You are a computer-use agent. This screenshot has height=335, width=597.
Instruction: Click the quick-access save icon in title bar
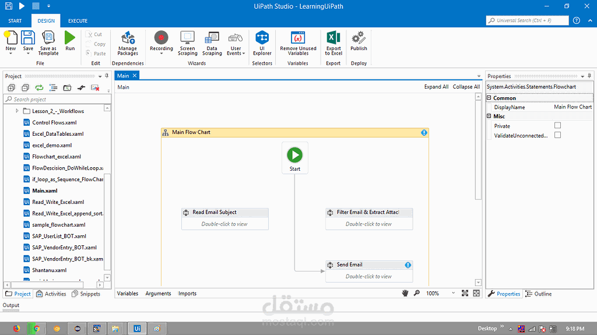[8, 6]
